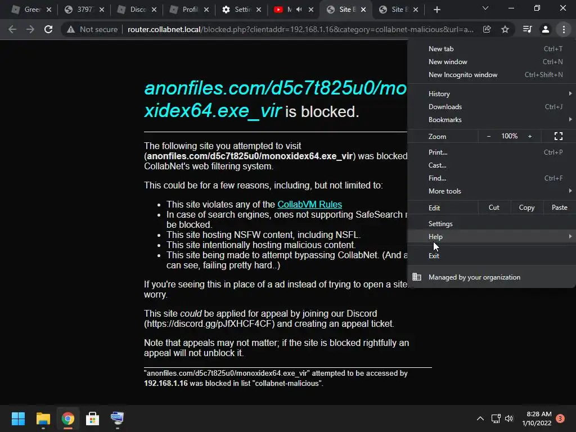Screen dimensions: 576x432
Task: Expand the Bookmarks submenu
Action: tap(492, 119)
